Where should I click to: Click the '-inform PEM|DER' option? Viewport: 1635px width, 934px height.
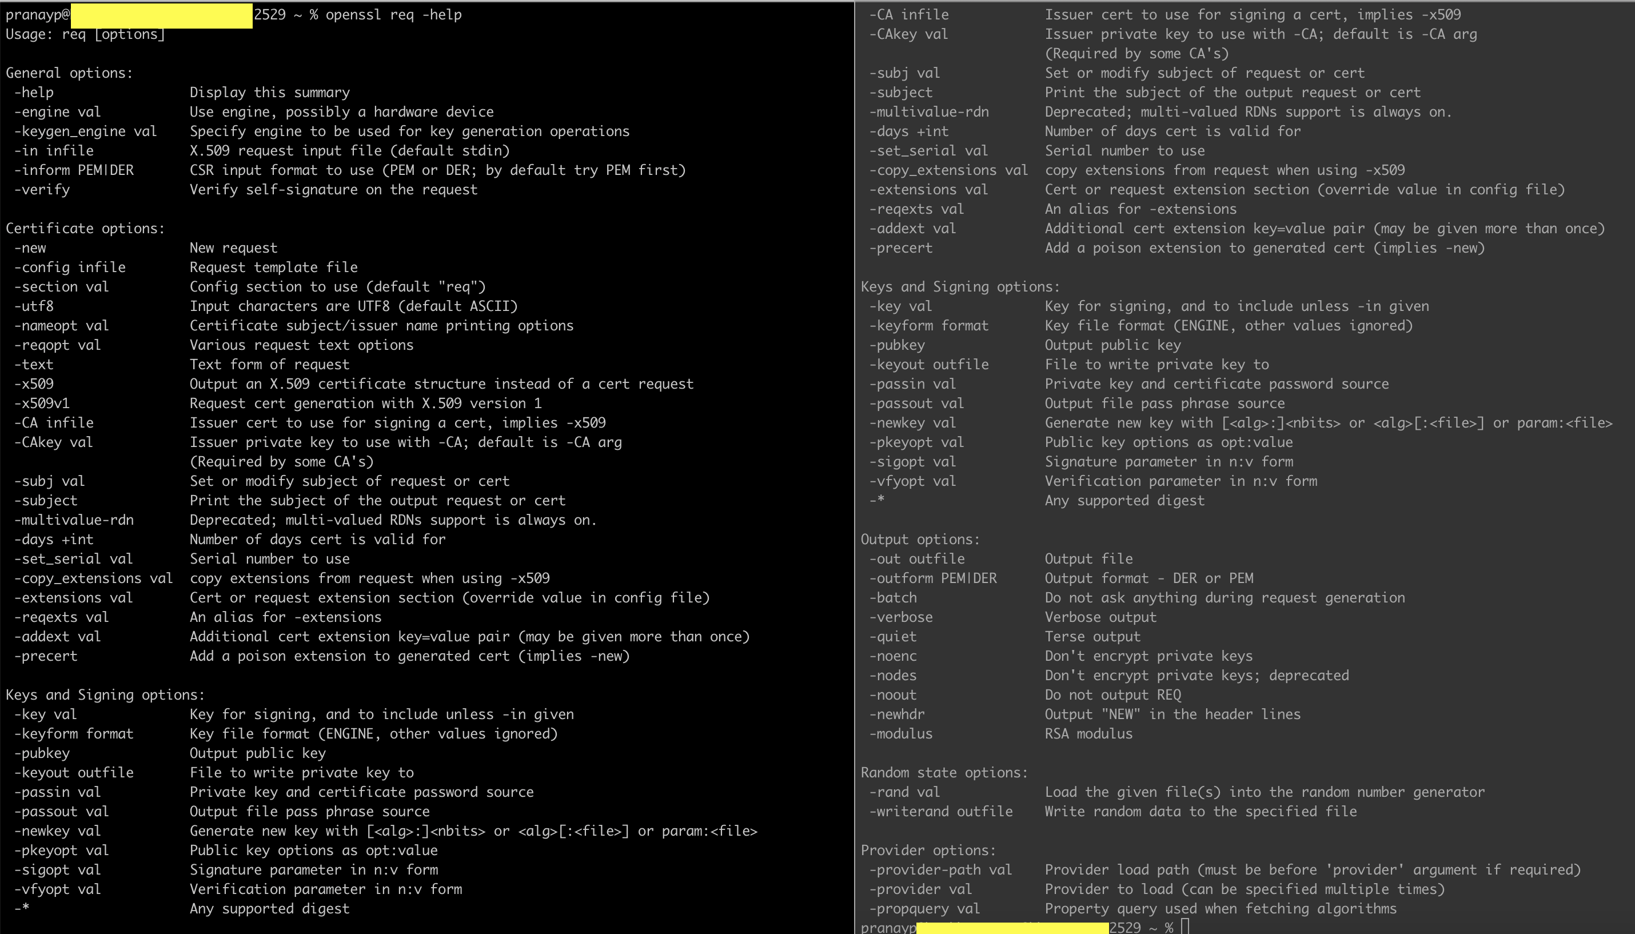click(x=74, y=170)
